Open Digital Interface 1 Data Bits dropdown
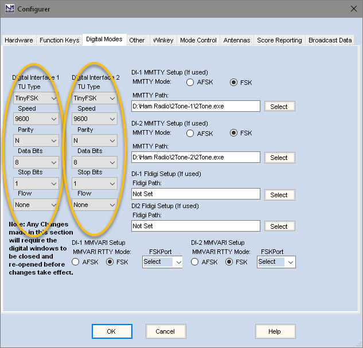The image size is (363, 348). [36, 162]
